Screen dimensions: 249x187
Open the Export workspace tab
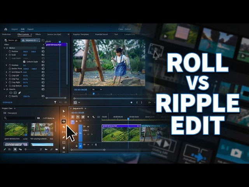pyautogui.click(x=30, y=29)
